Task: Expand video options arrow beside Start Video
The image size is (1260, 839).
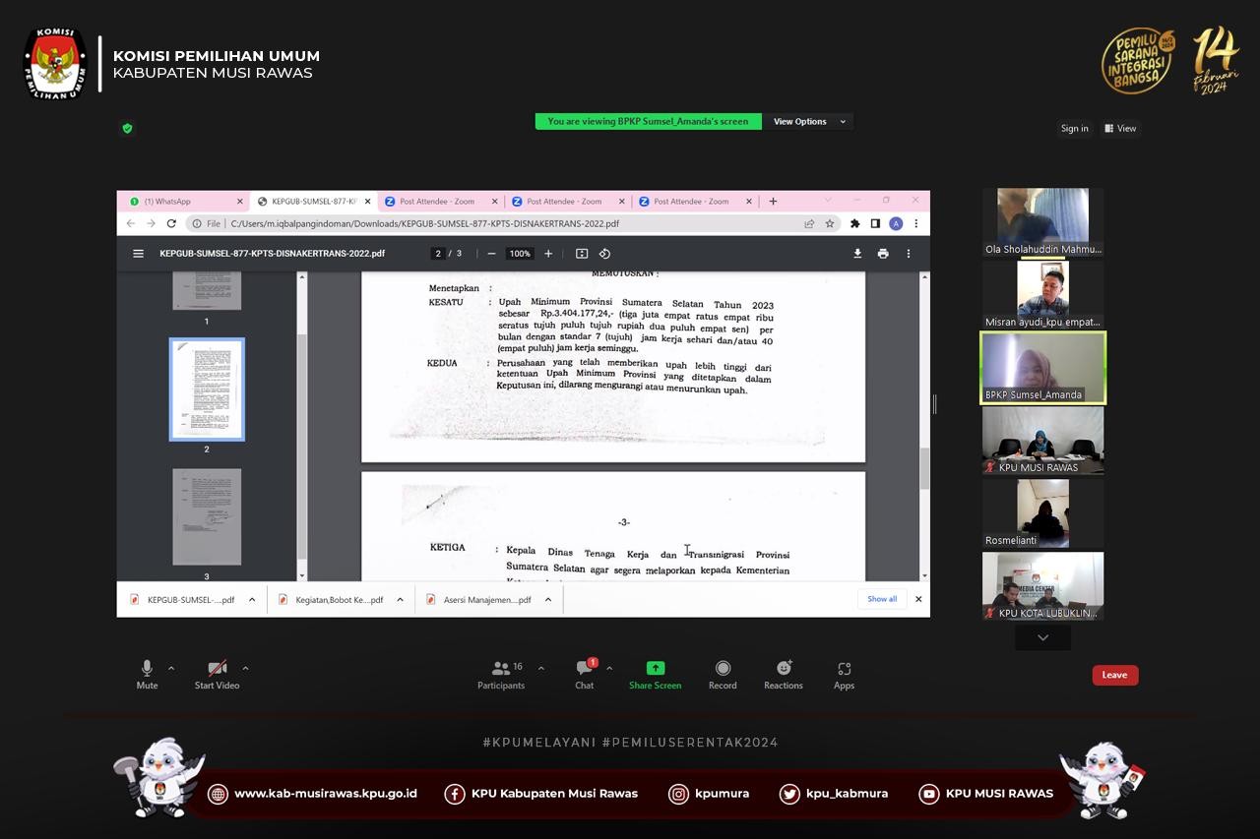Action: [x=245, y=668]
